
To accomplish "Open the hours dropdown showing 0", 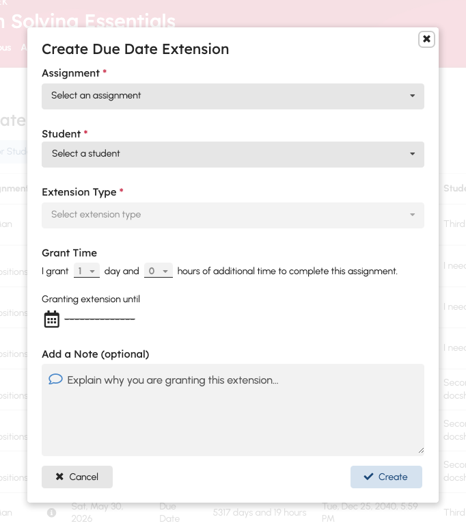I will pyautogui.click(x=158, y=271).
